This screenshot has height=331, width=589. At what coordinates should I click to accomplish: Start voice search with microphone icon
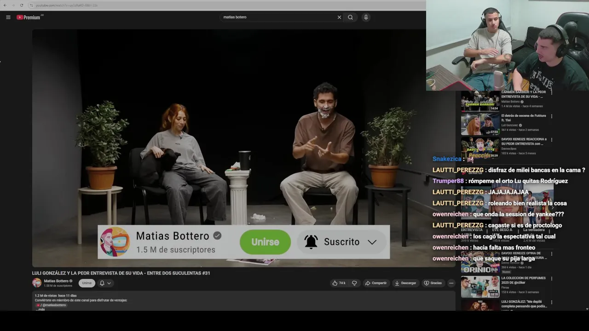click(366, 17)
